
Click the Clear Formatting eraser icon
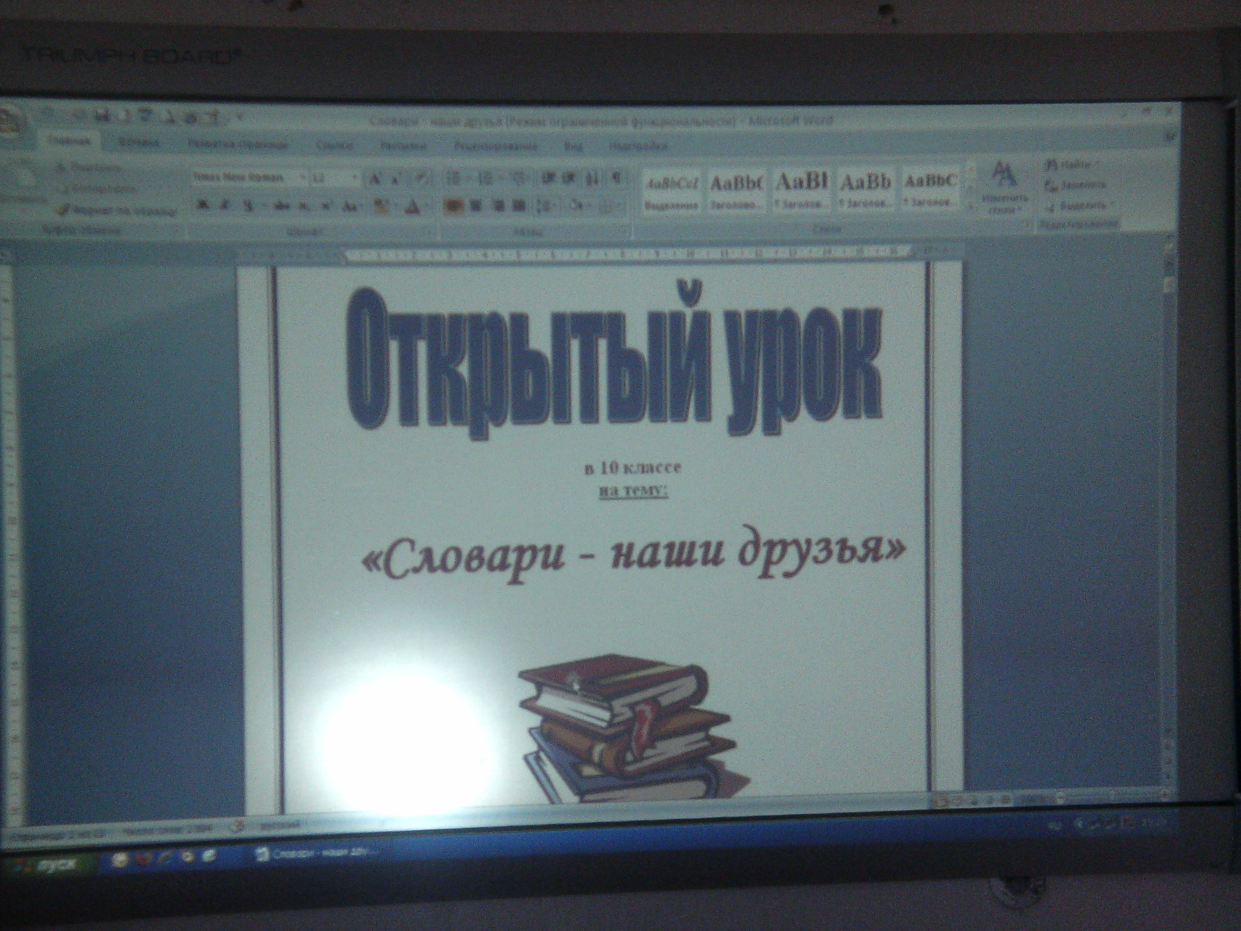click(423, 179)
